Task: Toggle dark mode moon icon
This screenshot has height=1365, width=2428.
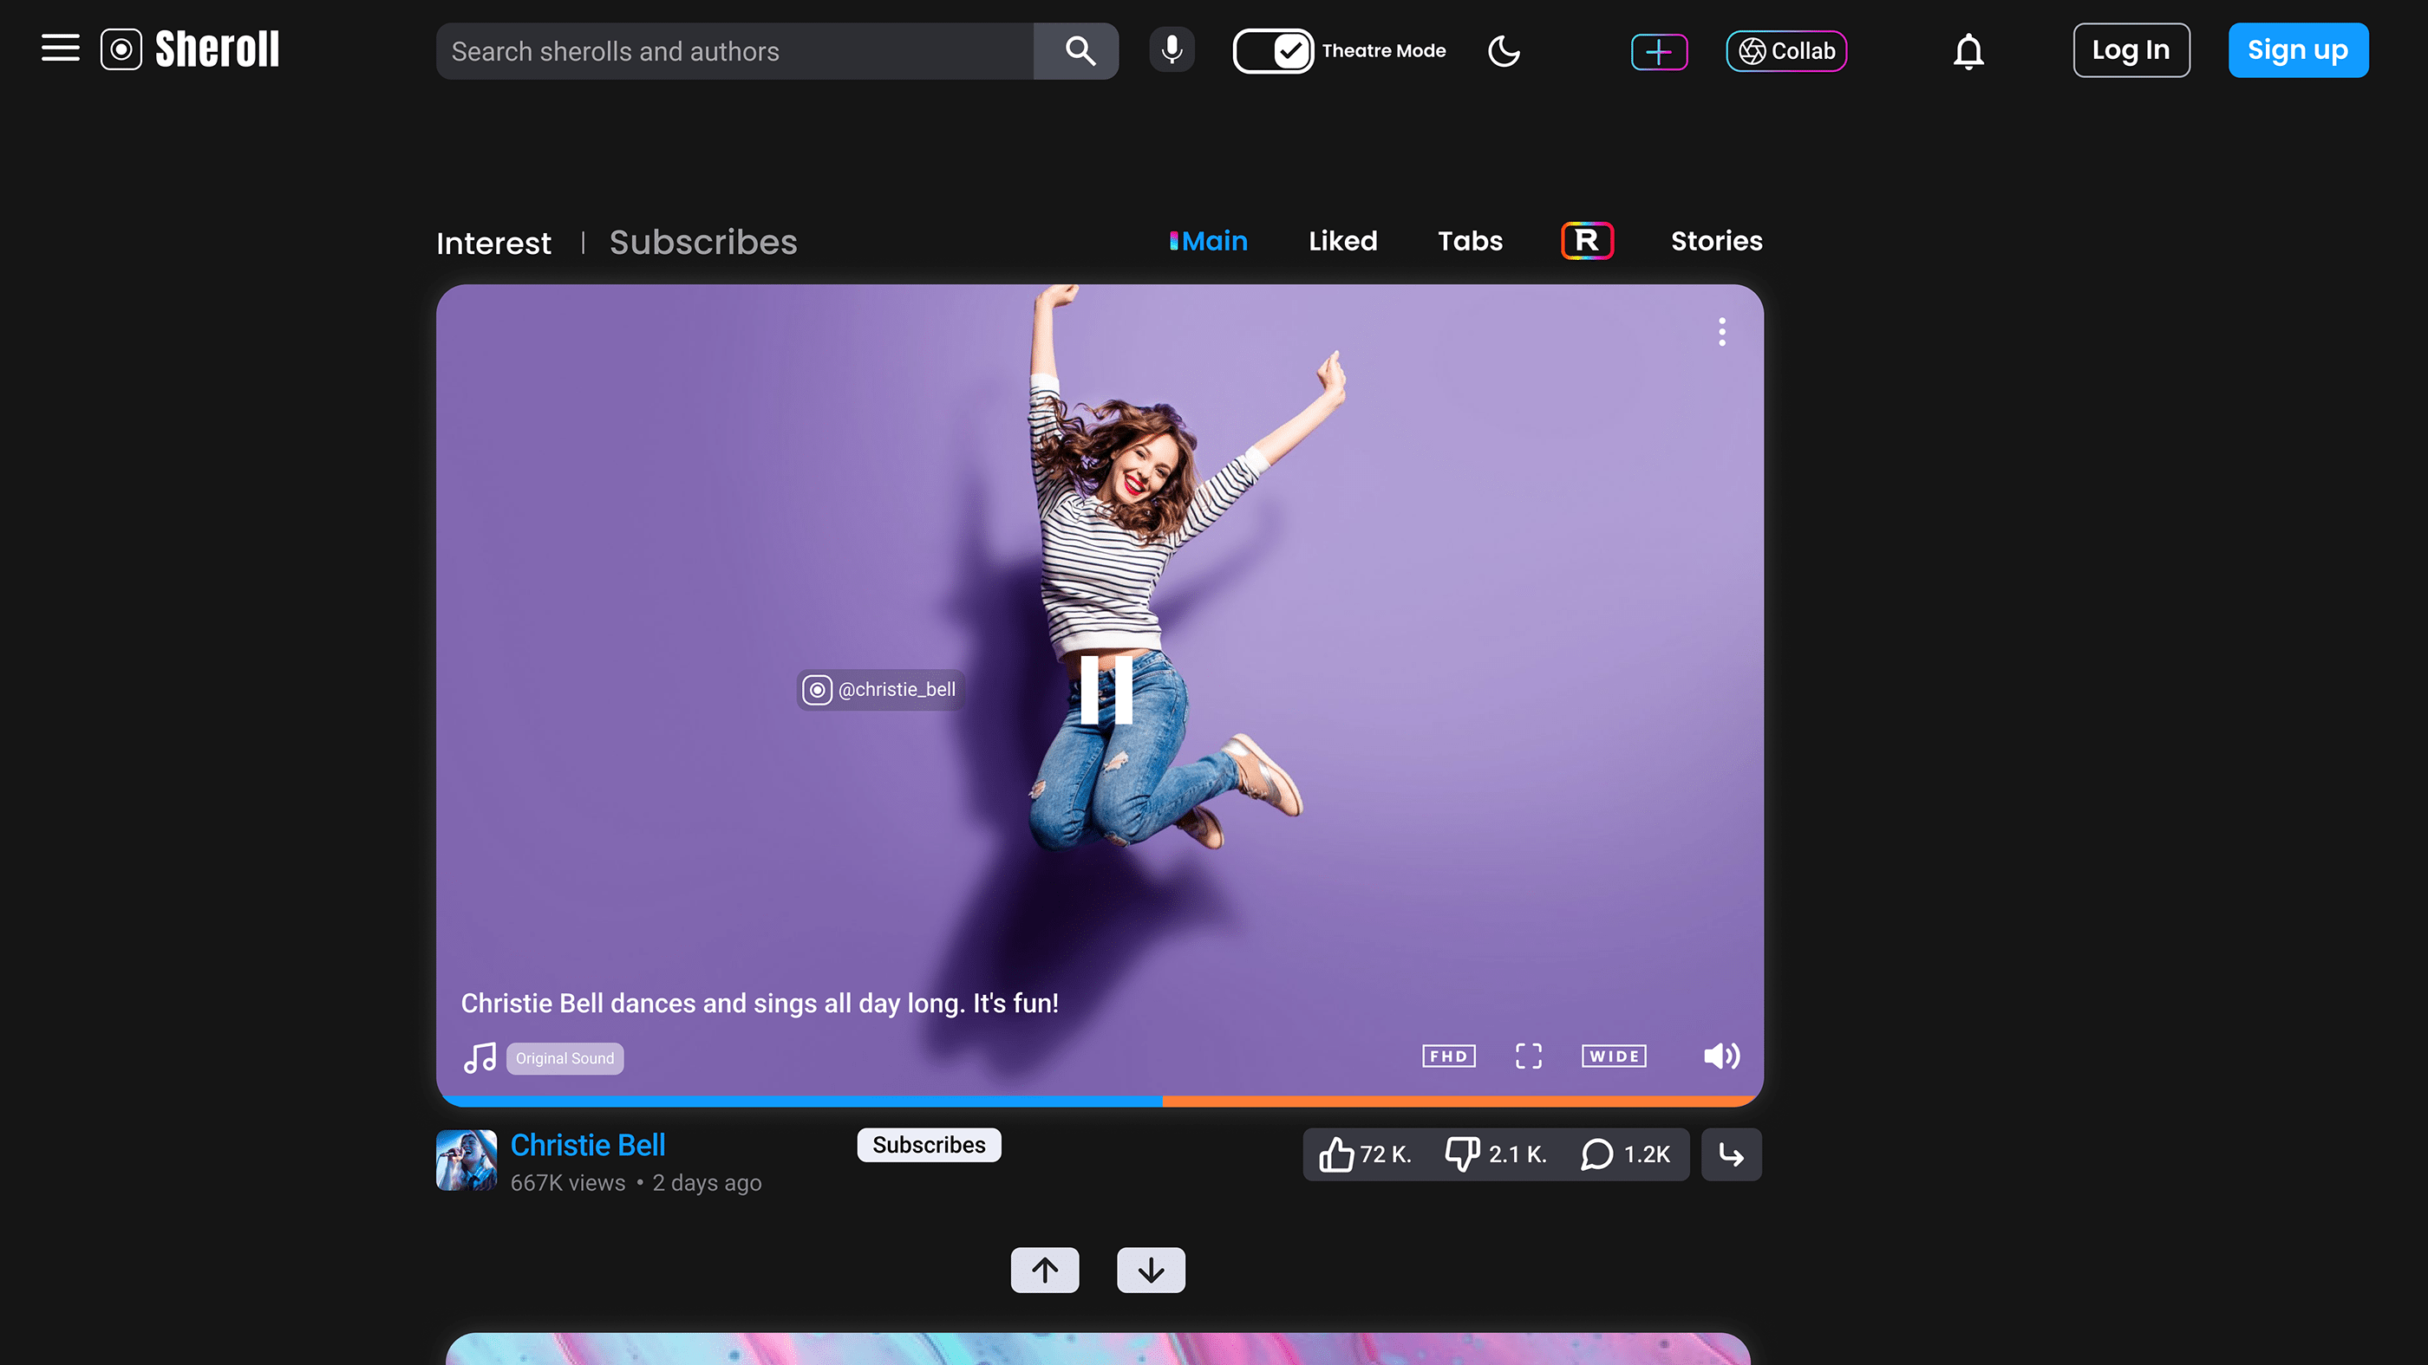Action: click(1504, 51)
